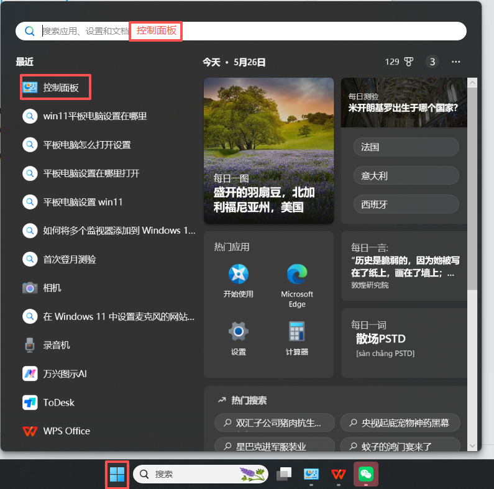Select recent search 平板电脑设置在哪里打开
494x489 pixels.
(x=81, y=173)
